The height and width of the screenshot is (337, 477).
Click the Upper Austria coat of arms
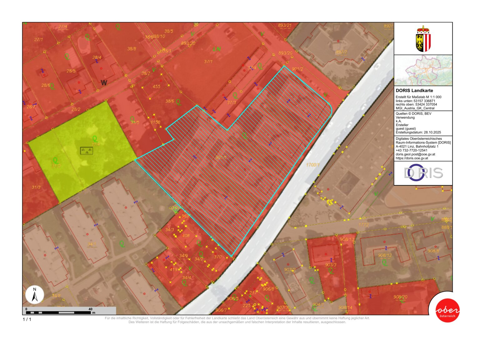(423, 39)
